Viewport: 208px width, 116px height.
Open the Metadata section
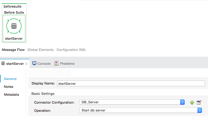[x=11, y=94]
